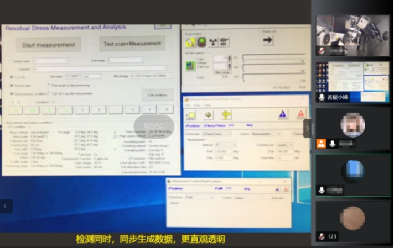This screenshot has width=394, height=248.
Task: Toggle Turn off X-ray after measurement checkbox
Action: click(49, 93)
